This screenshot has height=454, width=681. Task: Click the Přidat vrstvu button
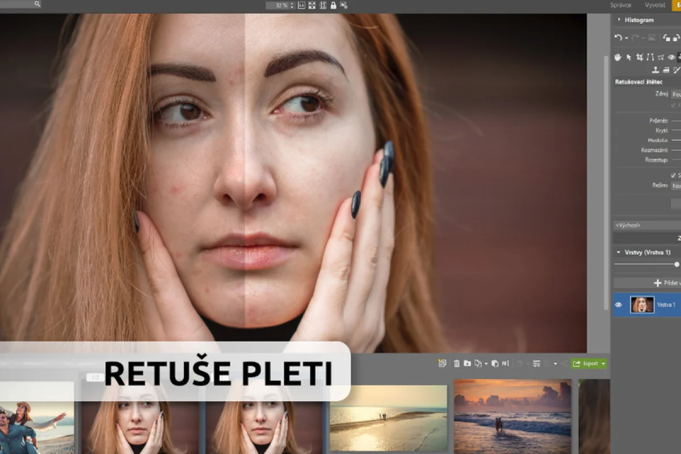pyautogui.click(x=647, y=283)
